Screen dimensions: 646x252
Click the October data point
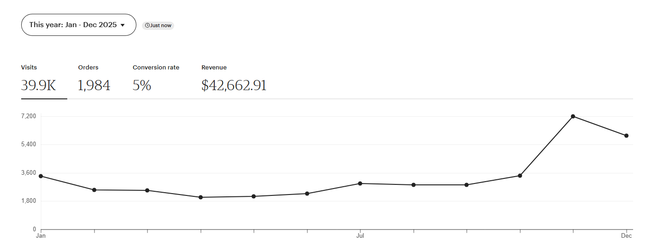tap(520, 176)
